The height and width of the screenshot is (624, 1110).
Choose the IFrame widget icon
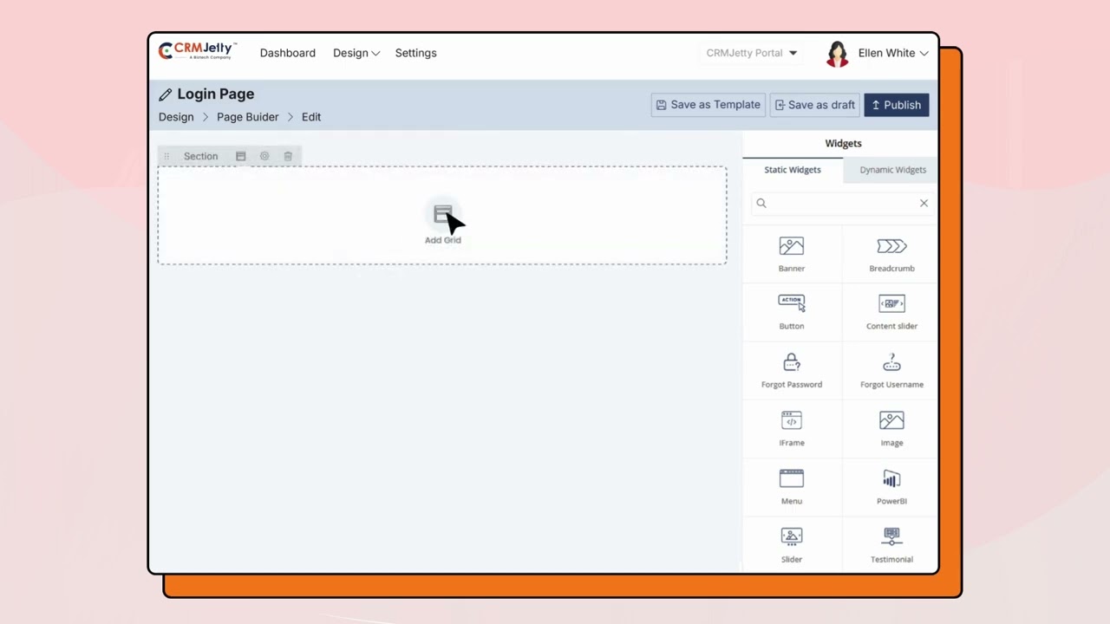(791, 420)
